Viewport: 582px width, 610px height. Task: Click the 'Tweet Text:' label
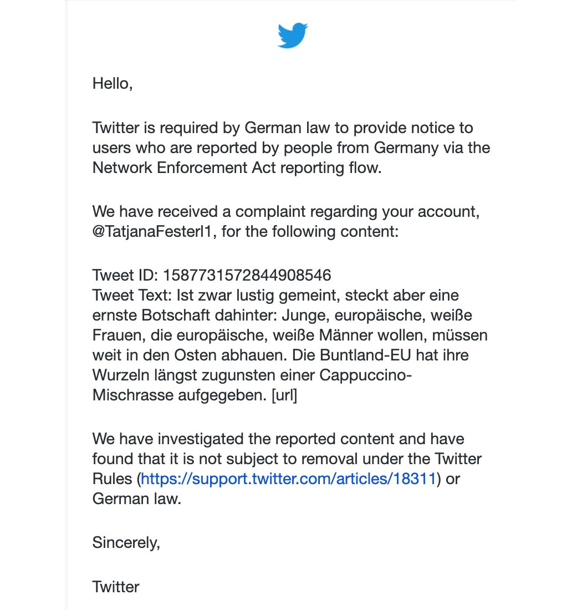pos(132,295)
